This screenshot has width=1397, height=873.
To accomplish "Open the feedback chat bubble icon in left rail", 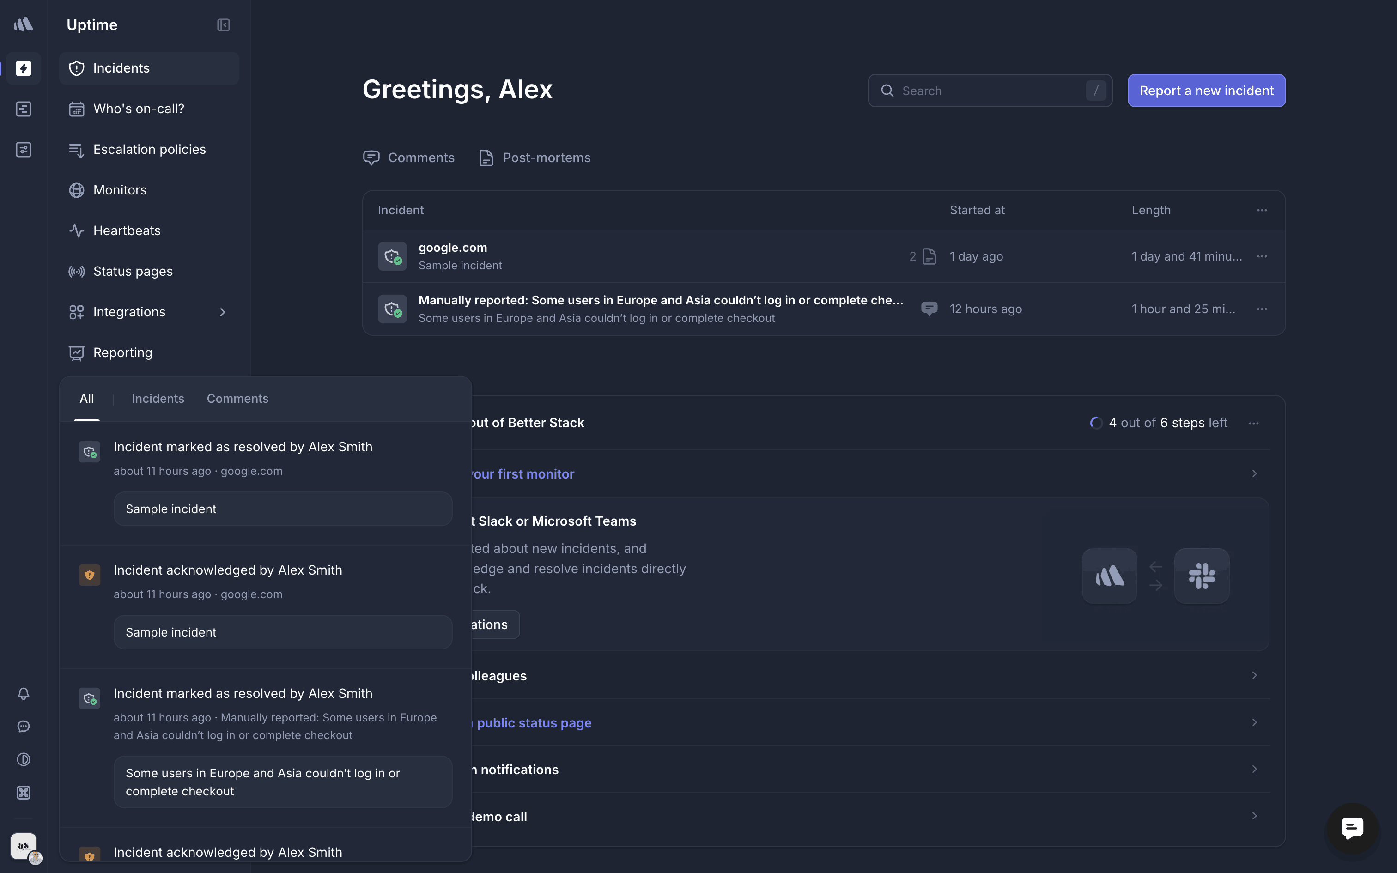I will (23, 726).
